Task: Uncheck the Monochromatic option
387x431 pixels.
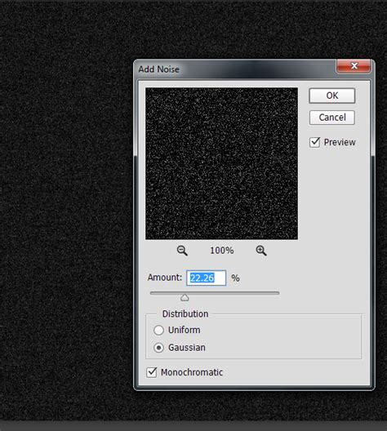Action: pyautogui.click(x=151, y=372)
